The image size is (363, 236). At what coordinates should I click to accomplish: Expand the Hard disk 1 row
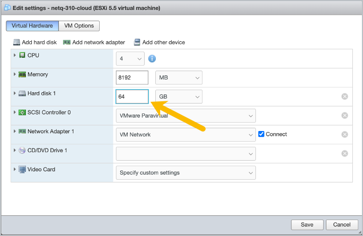coord(14,93)
